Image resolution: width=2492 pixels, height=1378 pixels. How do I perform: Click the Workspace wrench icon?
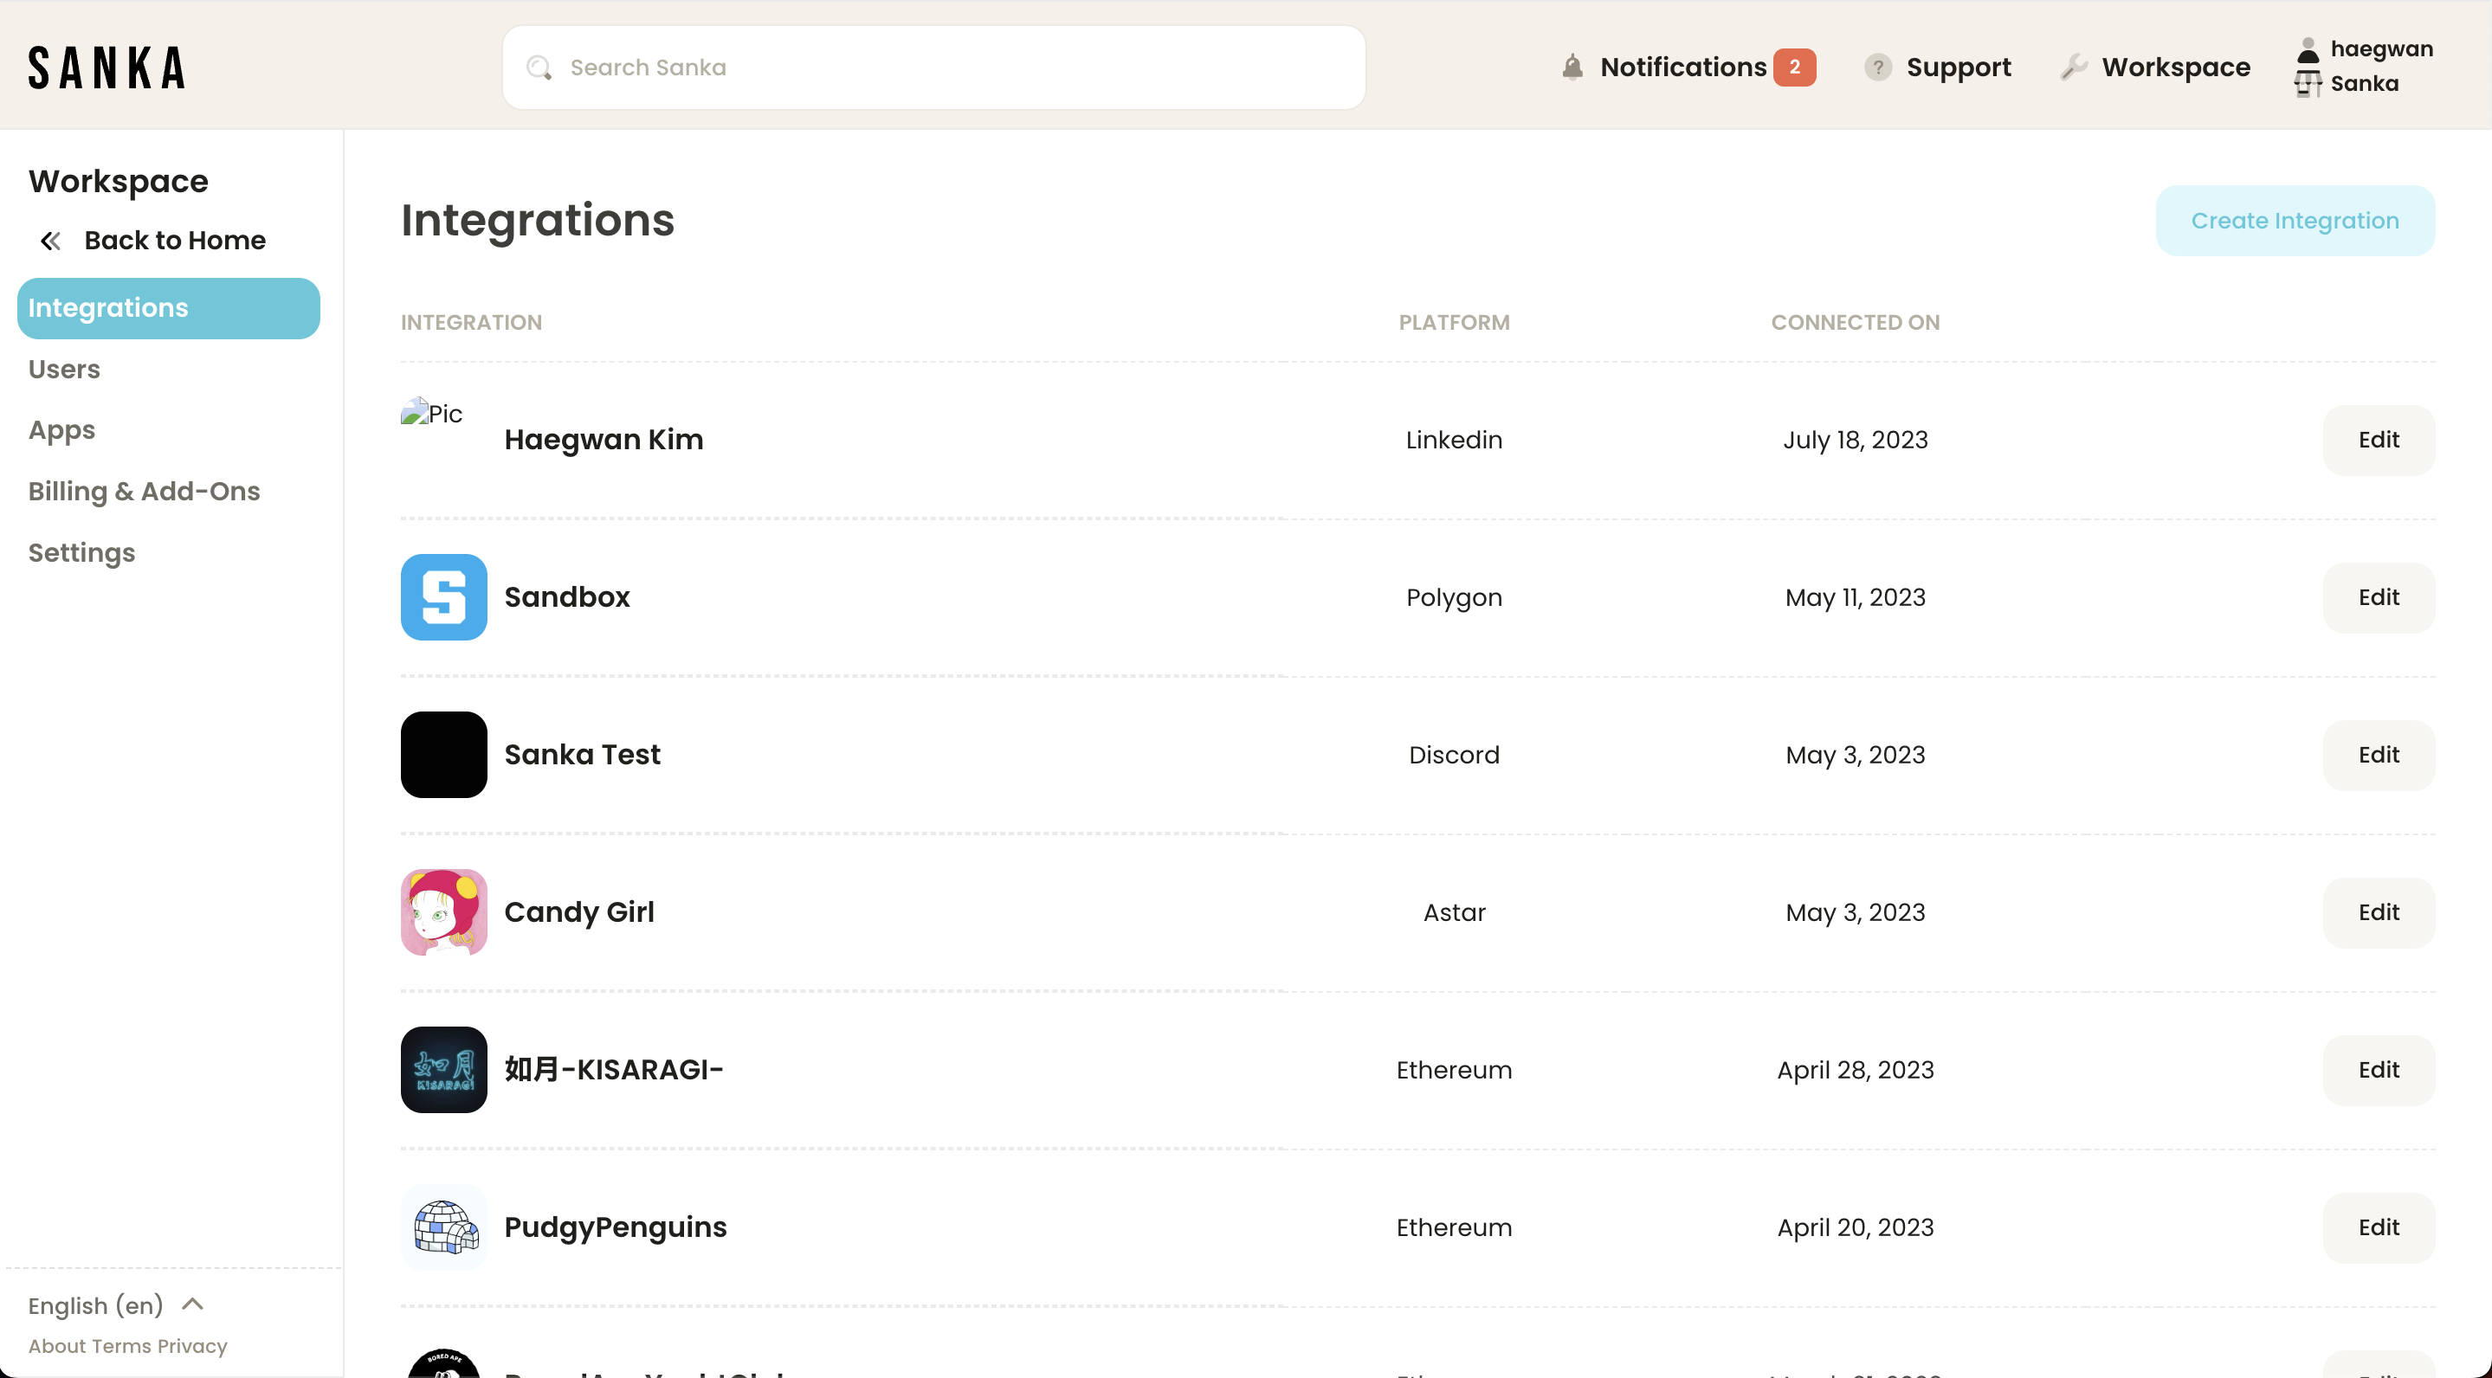click(2073, 67)
